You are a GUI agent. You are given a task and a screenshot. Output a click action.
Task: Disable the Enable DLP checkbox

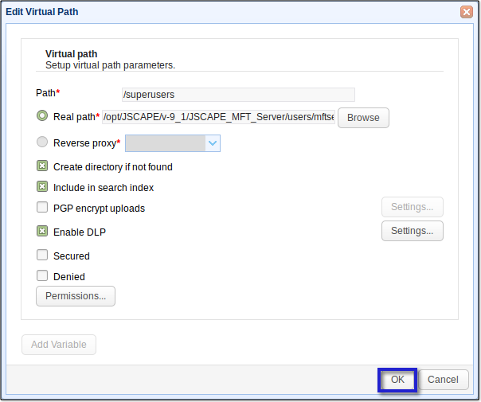click(x=42, y=232)
